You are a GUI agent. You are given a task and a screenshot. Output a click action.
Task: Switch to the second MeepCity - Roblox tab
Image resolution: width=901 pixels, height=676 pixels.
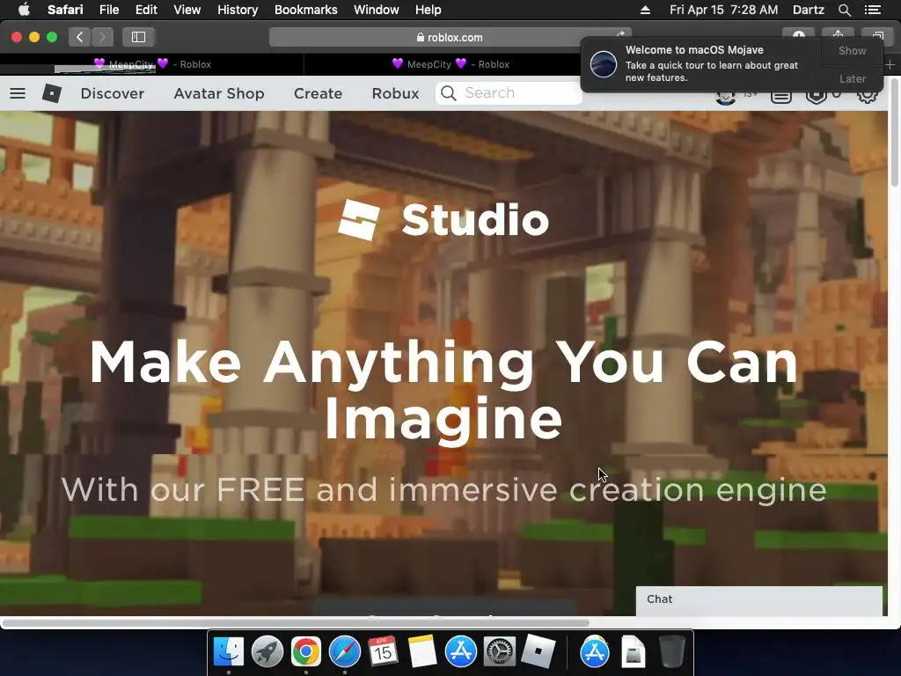coord(450,64)
